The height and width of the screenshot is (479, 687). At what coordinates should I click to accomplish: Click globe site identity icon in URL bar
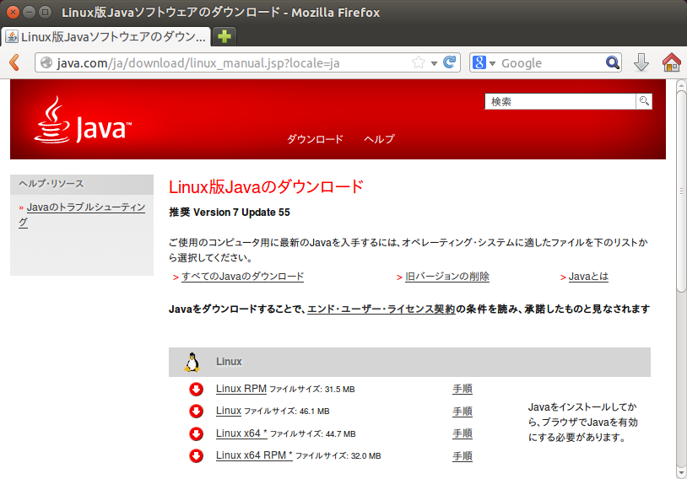coord(46,62)
